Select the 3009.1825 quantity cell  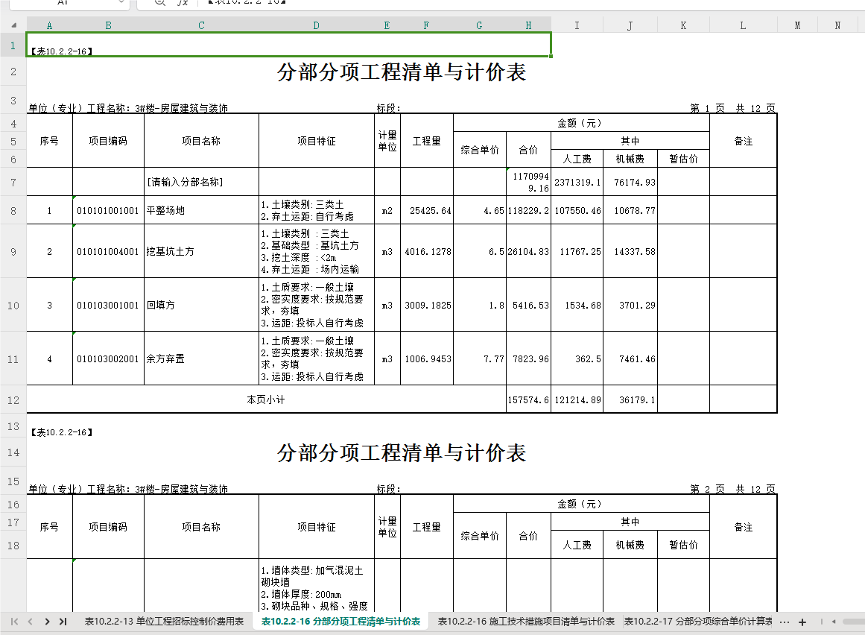coord(427,305)
